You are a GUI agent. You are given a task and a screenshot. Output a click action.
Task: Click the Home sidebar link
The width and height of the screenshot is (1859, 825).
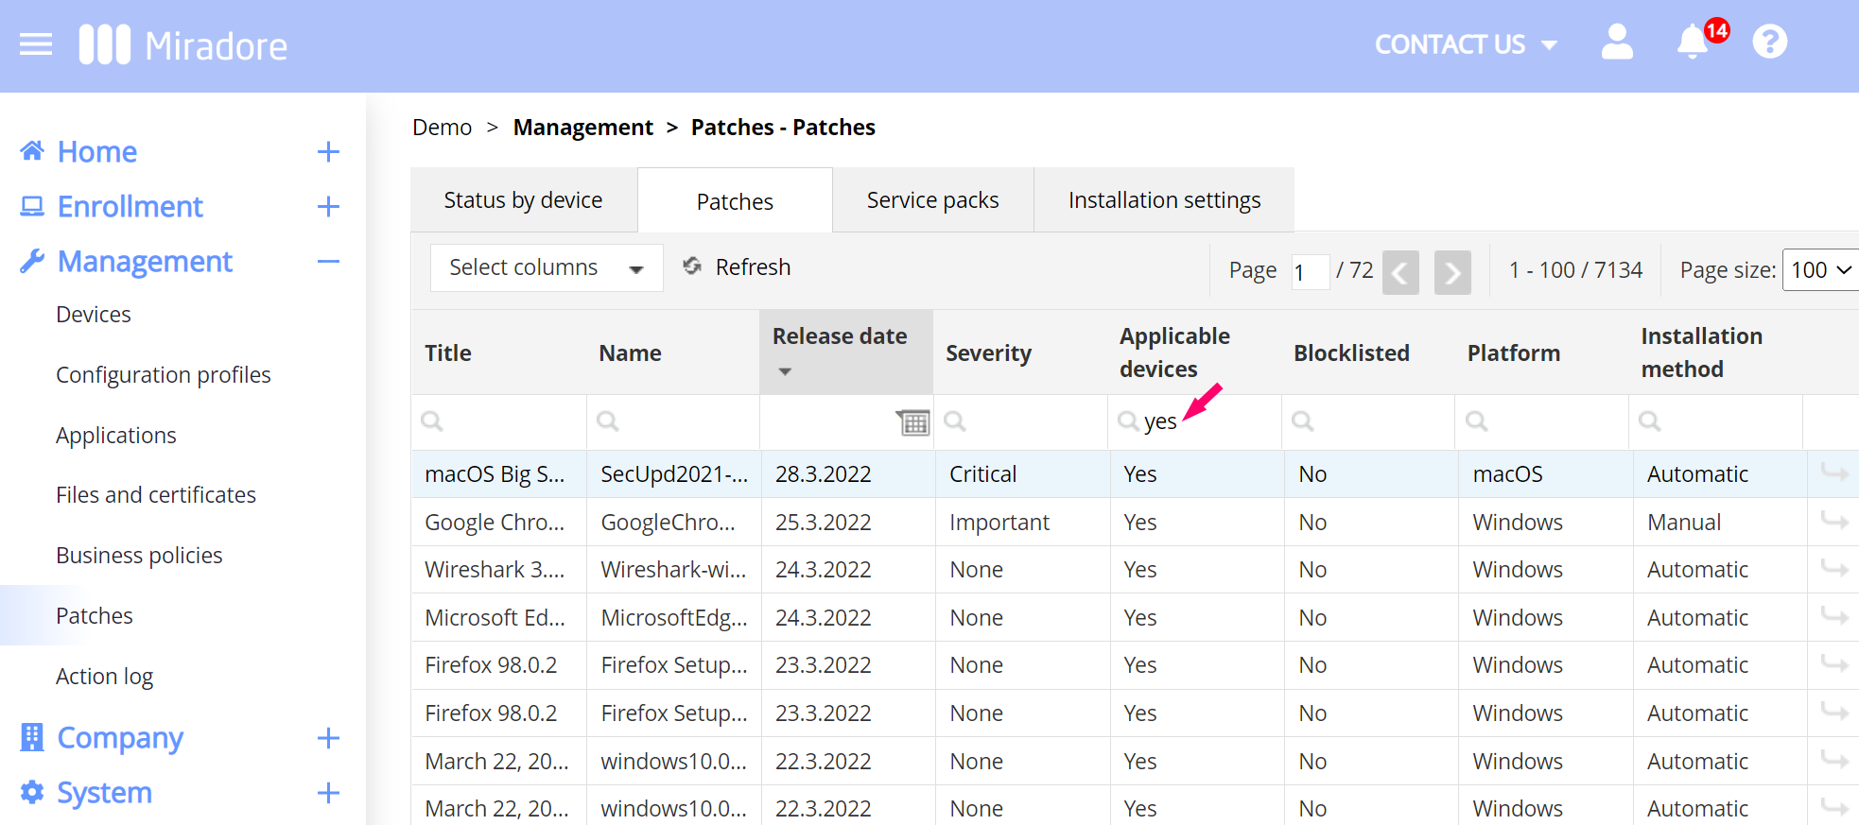pos(97,151)
